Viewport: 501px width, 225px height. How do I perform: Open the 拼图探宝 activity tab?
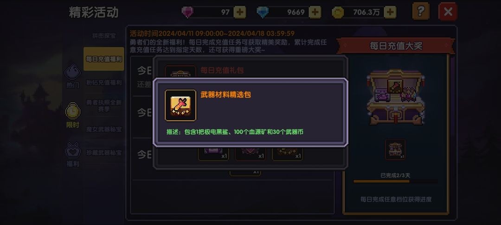pos(104,36)
